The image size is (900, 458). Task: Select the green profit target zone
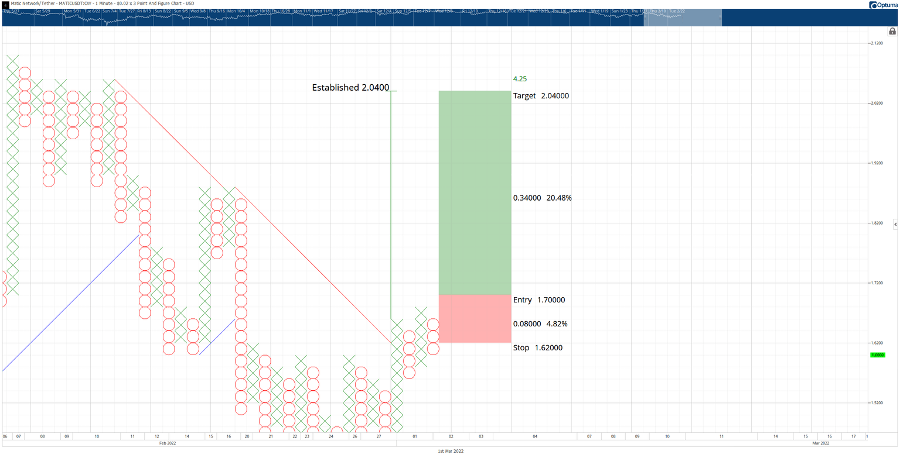475,192
